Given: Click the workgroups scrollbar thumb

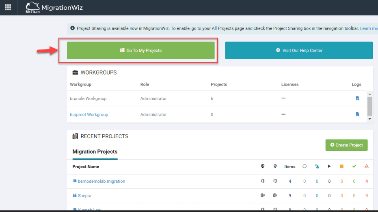Looking at the screenshot, I should (370, 106).
